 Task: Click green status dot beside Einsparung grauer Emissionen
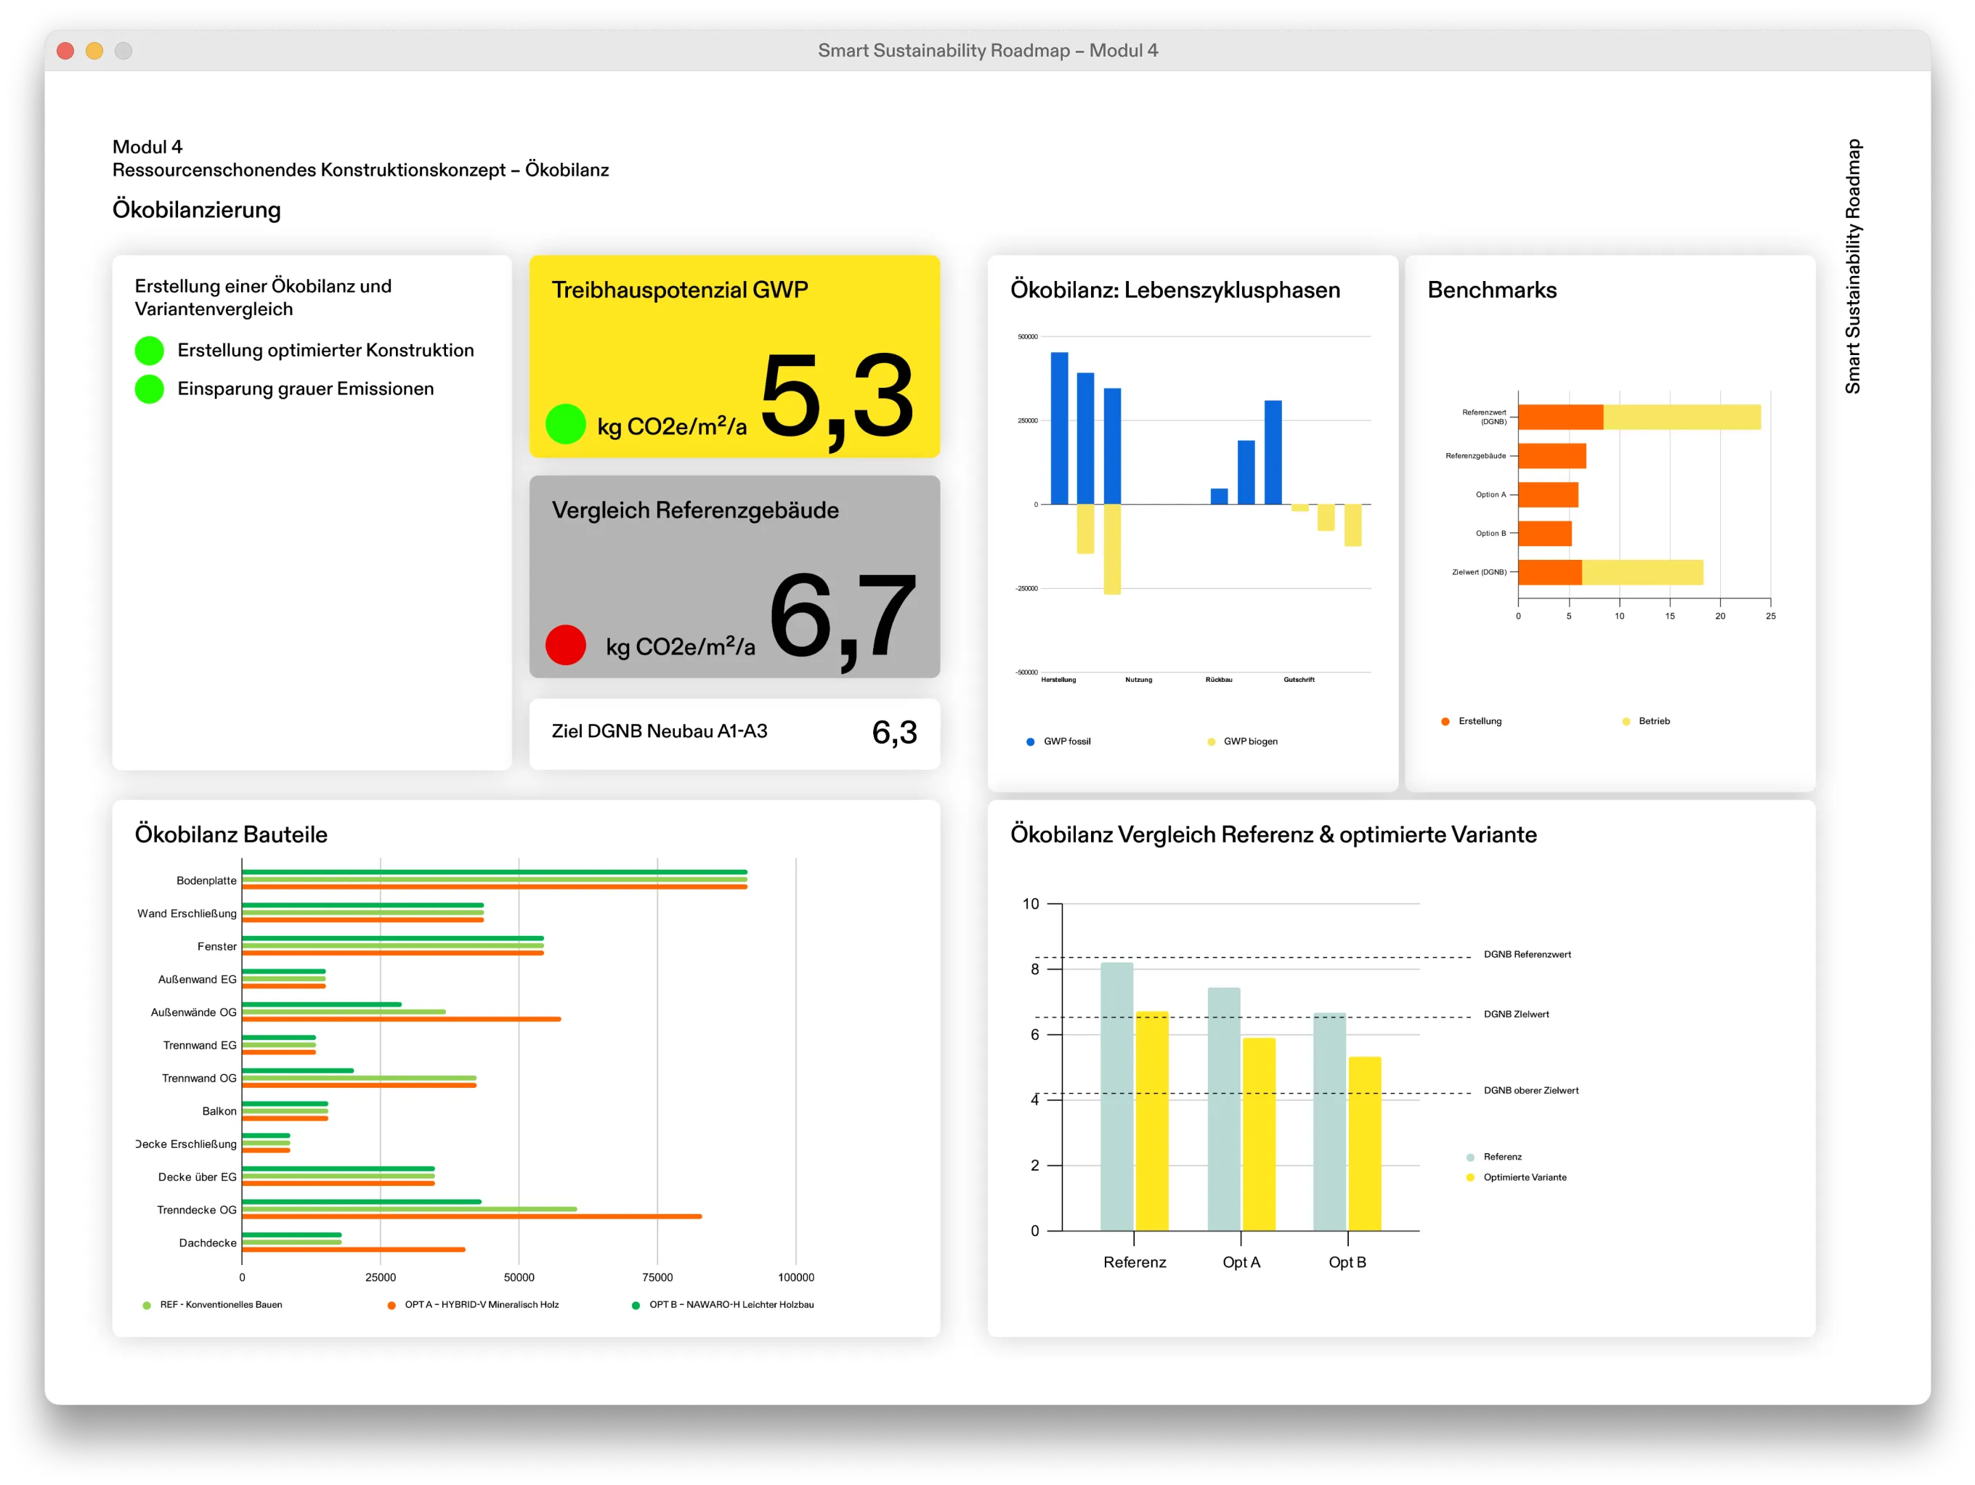(x=149, y=389)
